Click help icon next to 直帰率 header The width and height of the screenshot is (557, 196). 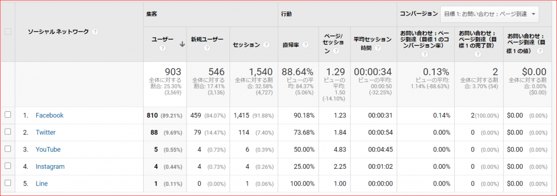point(305,45)
